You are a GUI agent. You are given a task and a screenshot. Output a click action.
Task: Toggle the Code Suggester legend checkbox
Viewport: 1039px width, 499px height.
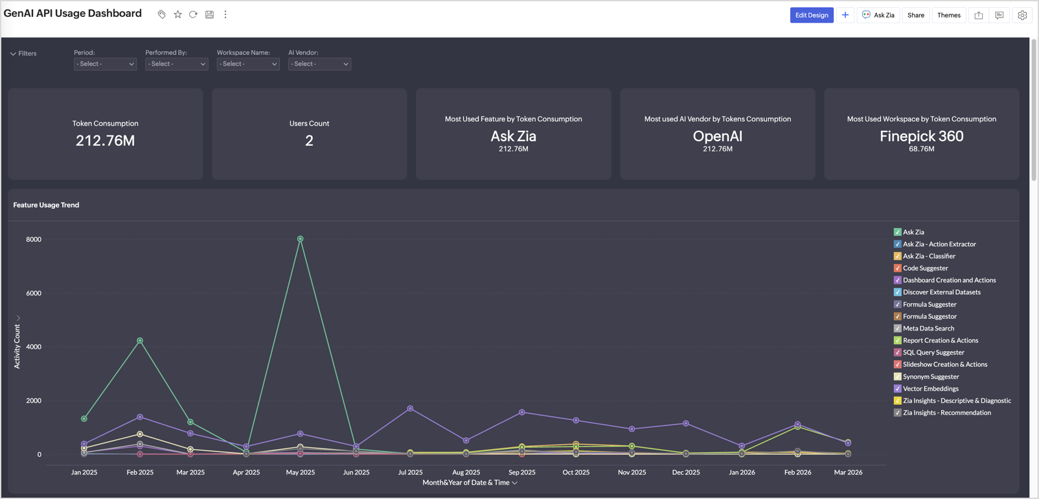(x=897, y=268)
